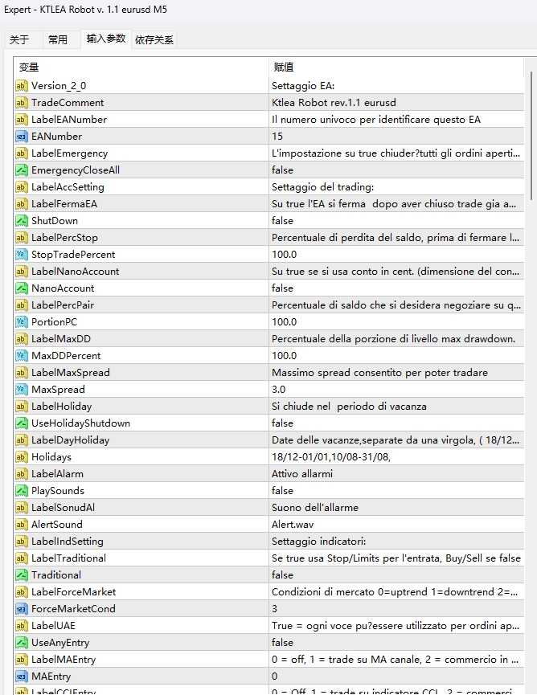Click the boolean icon beside UseHolidayShutdown

[21, 423]
